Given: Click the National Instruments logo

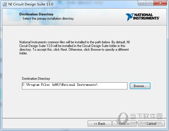Looking at the screenshot, I should point(143,17).
